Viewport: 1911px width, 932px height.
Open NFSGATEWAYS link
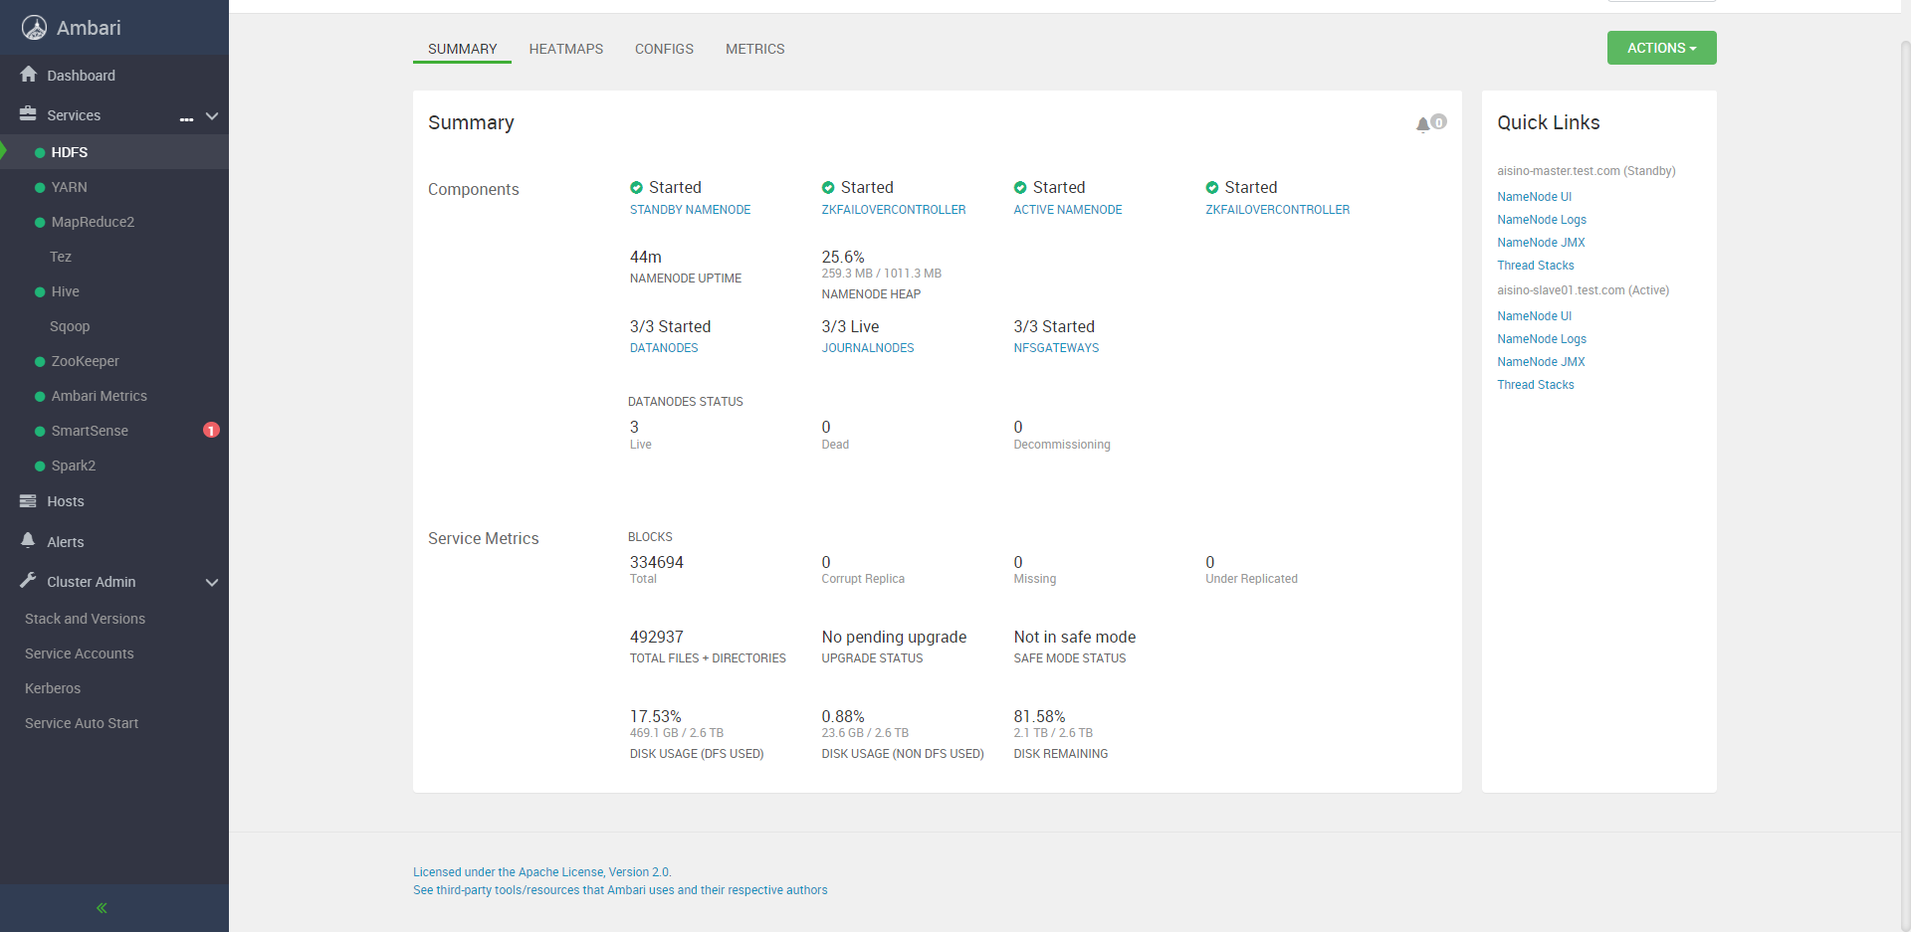pos(1056,348)
